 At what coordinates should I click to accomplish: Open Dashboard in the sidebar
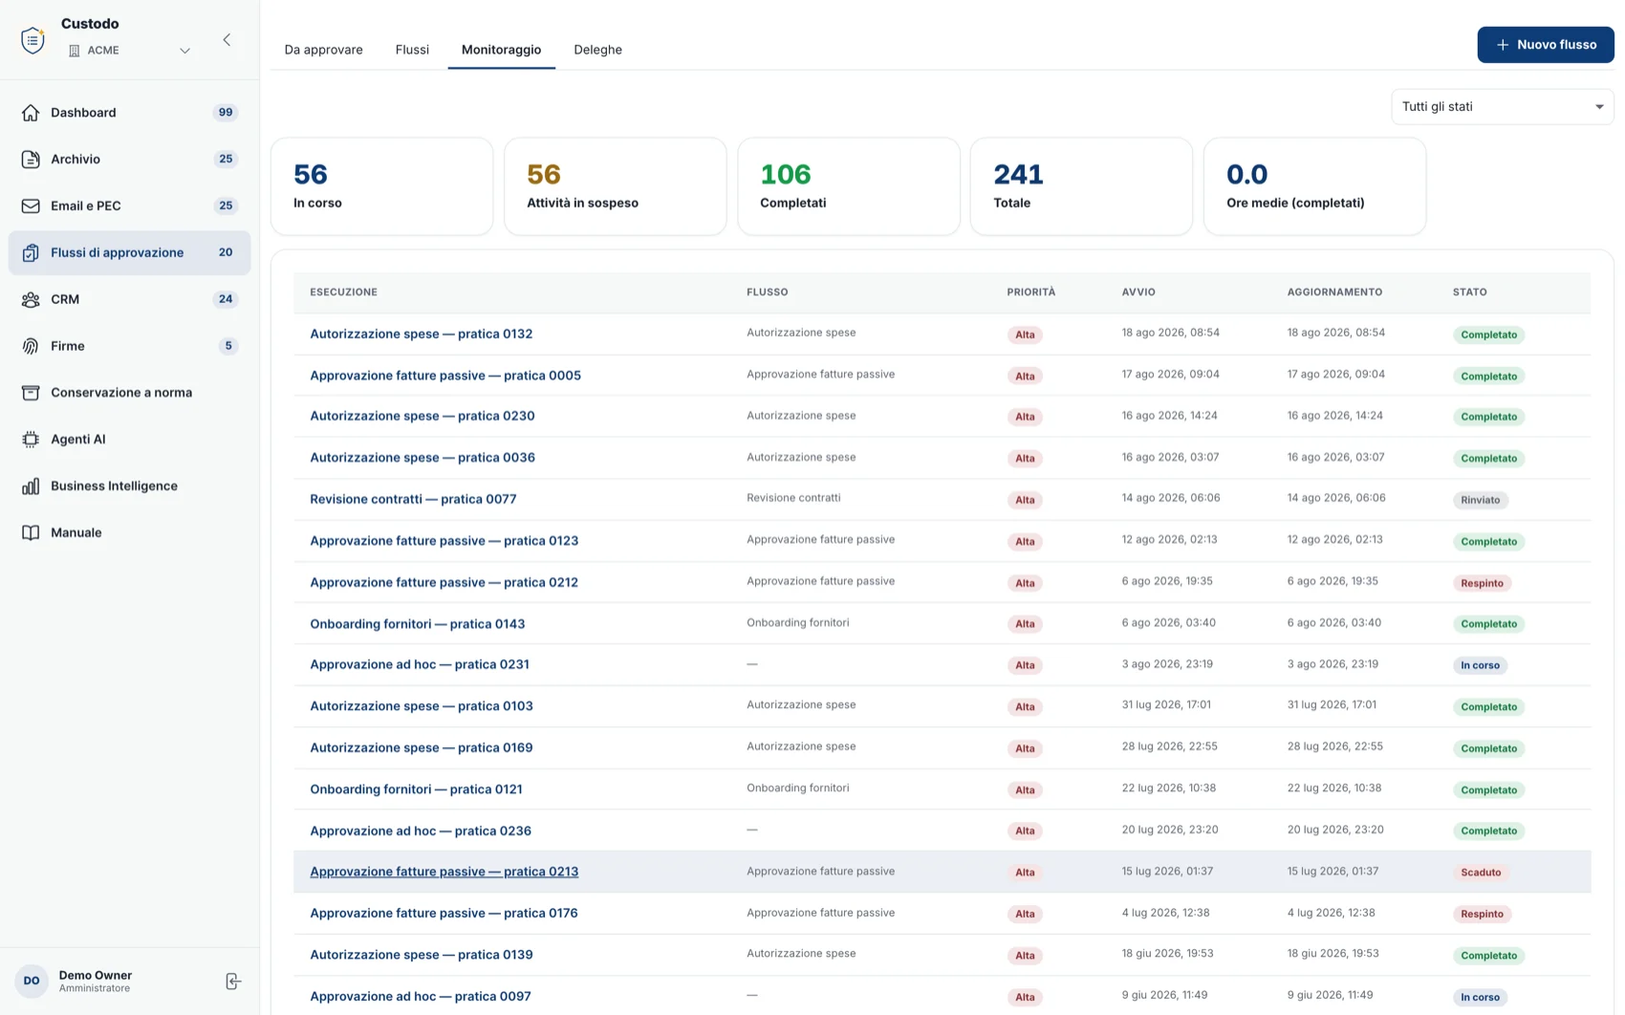tap(130, 113)
